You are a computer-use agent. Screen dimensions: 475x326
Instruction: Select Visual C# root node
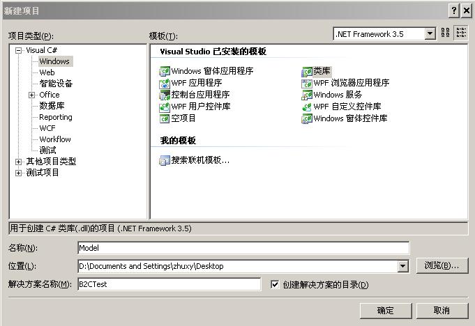pos(42,50)
